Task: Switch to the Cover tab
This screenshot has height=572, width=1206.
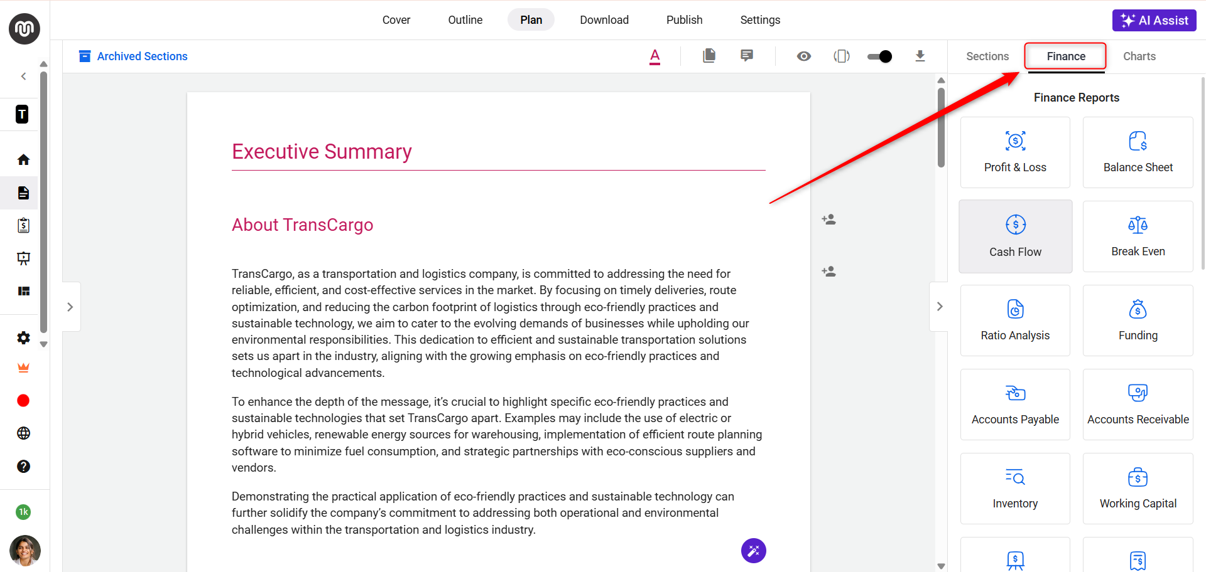Action: click(396, 20)
